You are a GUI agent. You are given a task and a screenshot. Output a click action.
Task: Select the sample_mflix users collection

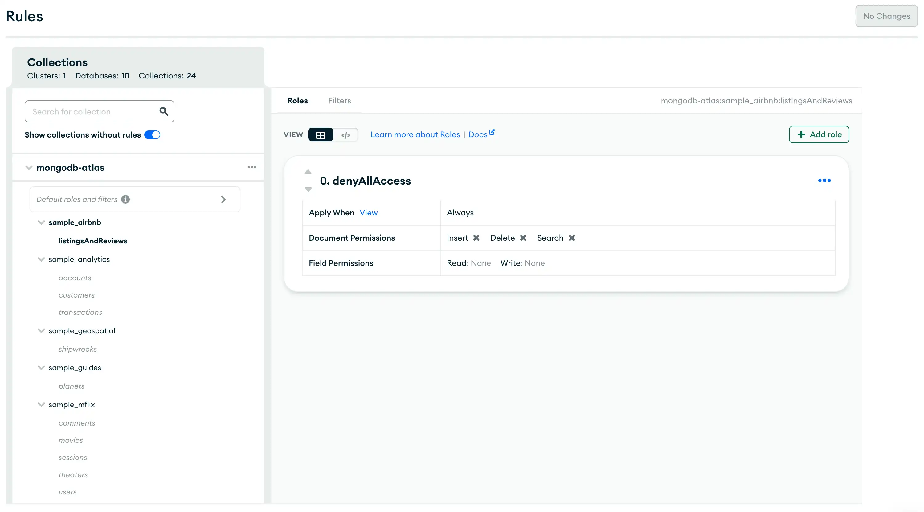(x=67, y=491)
